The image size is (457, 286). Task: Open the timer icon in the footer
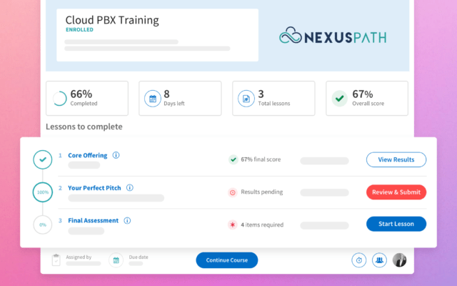click(358, 260)
